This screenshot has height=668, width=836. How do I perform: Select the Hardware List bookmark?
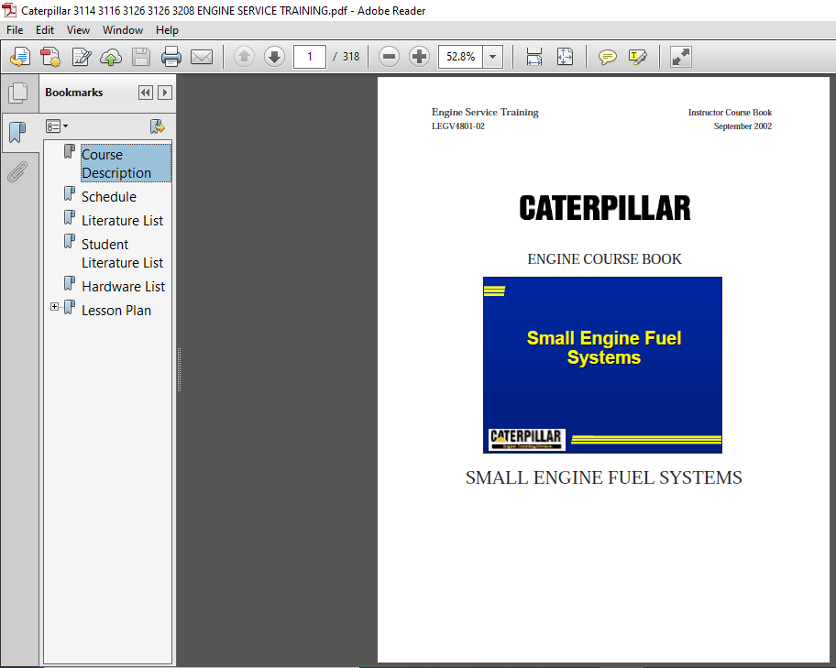point(123,286)
